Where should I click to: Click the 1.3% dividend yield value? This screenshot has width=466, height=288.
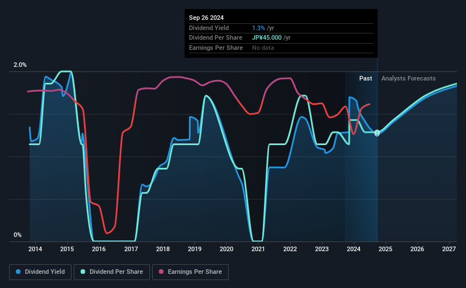[x=259, y=28]
